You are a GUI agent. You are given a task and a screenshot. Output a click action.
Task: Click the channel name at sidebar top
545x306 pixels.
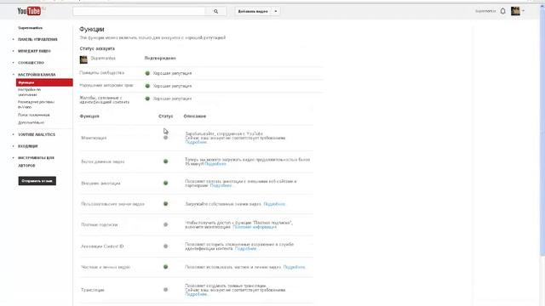[x=31, y=28]
